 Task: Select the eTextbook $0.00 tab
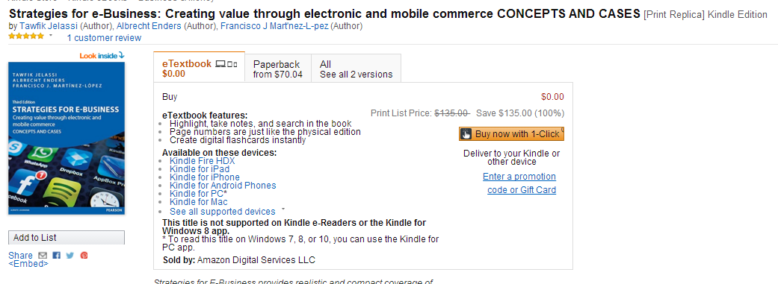pyautogui.click(x=199, y=69)
